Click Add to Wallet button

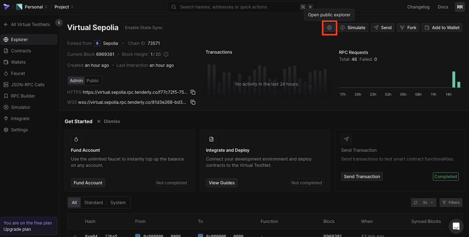pos(442,28)
